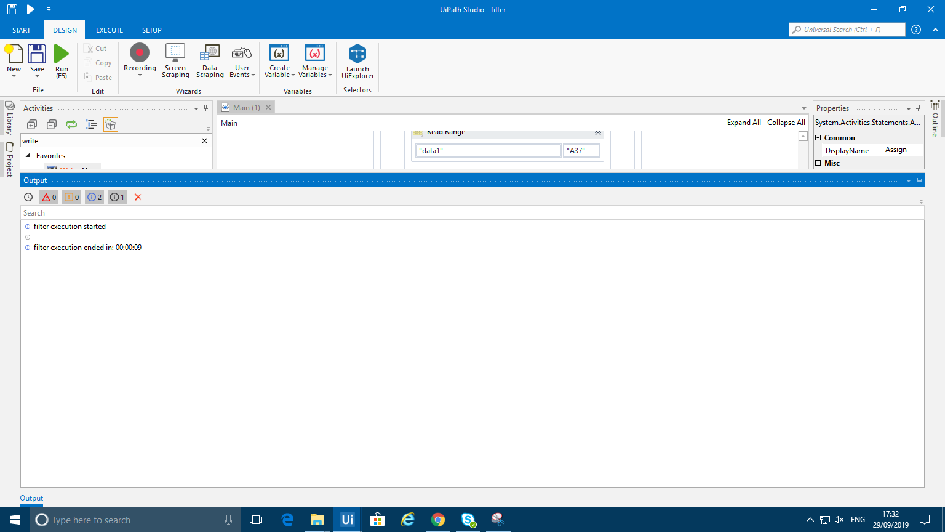
Task: Pin the Properties panel
Action: [x=919, y=108]
